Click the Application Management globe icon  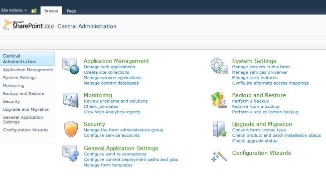click(x=71, y=66)
